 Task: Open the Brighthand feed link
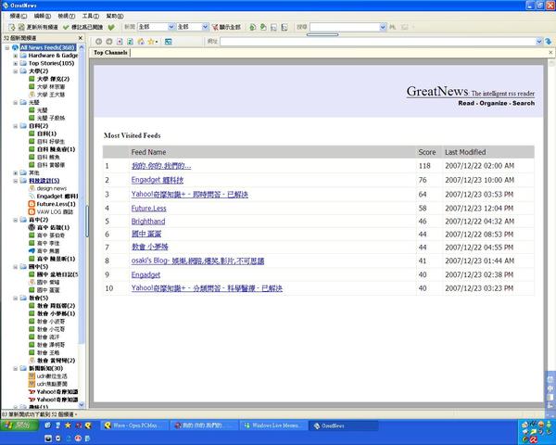click(148, 222)
